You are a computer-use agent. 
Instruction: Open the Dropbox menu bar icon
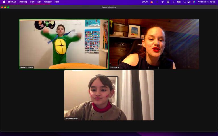coord(152,2)
